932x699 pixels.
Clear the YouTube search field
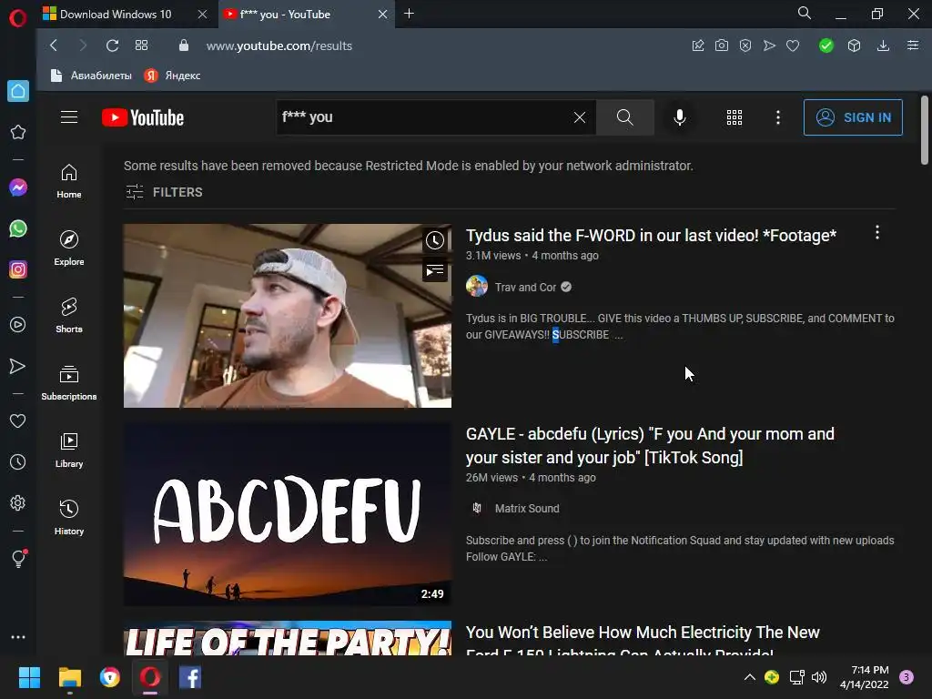pyautogui.click(x=580, y=117)
